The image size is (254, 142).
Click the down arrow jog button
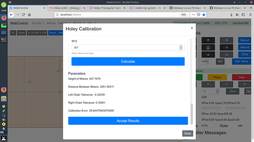click(x=208, y=55)
